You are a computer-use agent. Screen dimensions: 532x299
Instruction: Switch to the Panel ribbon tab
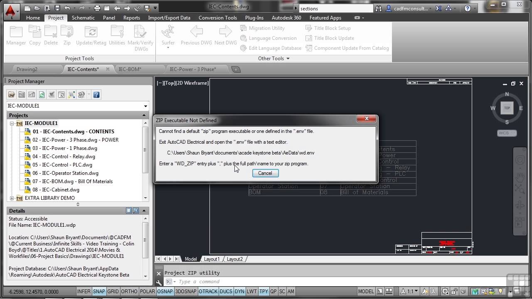(x=109, y=18)
